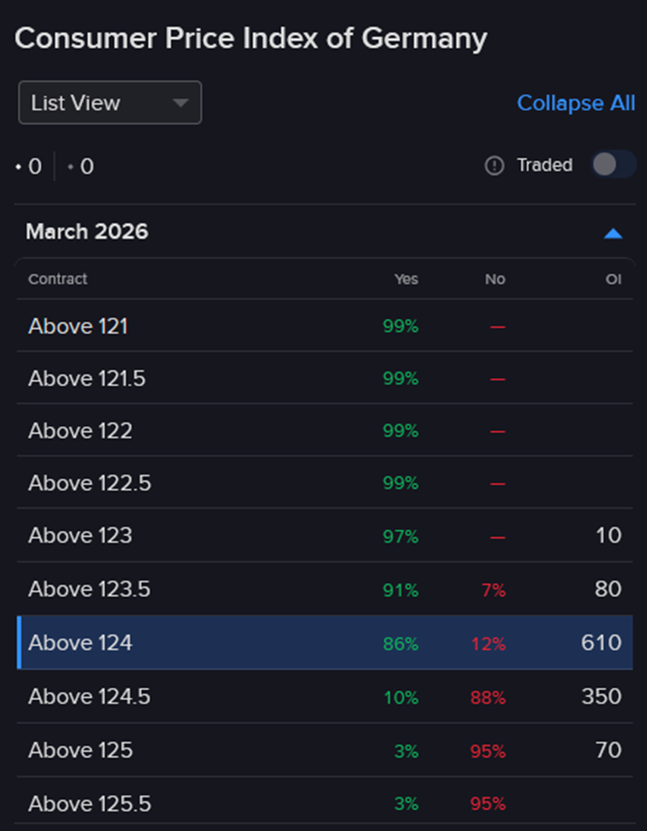This screenshot has height=831, width=647.
Task: Click the 95% No price for Above 125
Action: click(488, 751)
